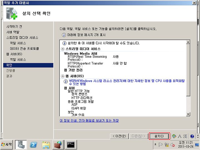Select 역할 서비스 under 웹 서버(IIS) step
This screenshot has height=150, width=200.
[18, 59]
